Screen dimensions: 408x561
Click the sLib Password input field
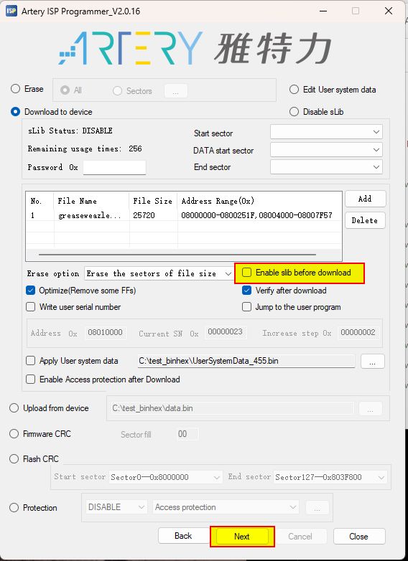114,167
